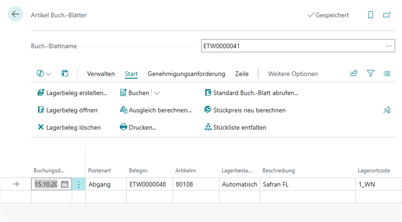Click Lagerbeleg löschen

point(69,127)
